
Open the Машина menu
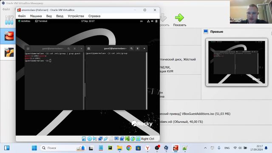point(36,16)
